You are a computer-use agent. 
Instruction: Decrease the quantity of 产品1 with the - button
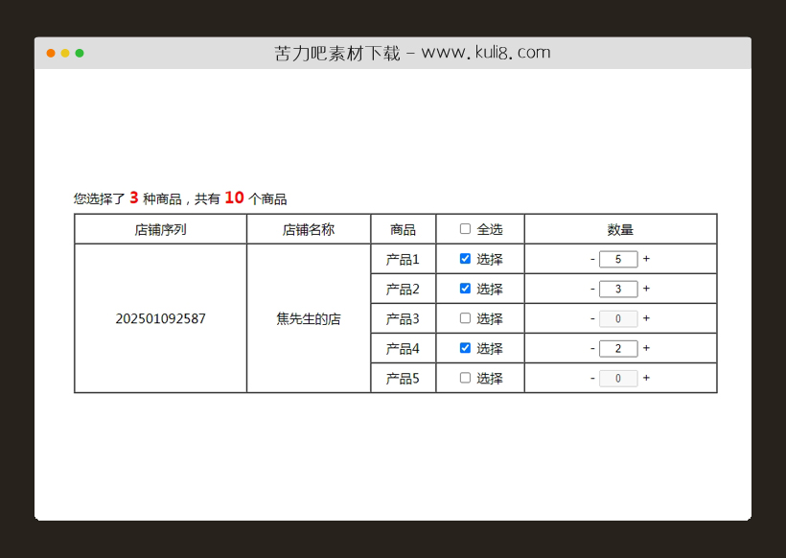pyautogui.click(x=593, y=258)
